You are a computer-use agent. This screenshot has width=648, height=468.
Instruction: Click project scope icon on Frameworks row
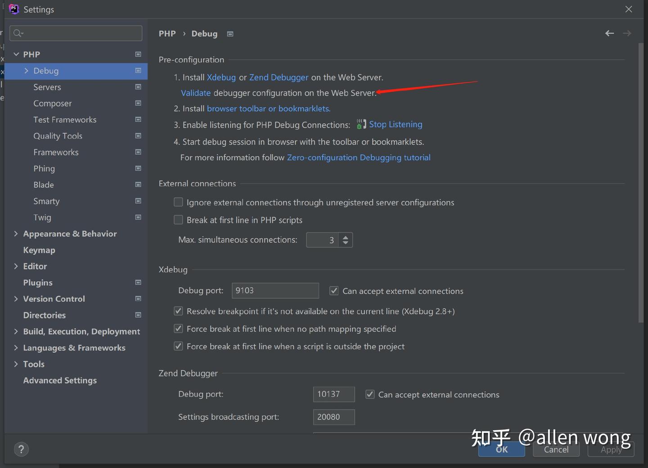(x=138, y=152)
